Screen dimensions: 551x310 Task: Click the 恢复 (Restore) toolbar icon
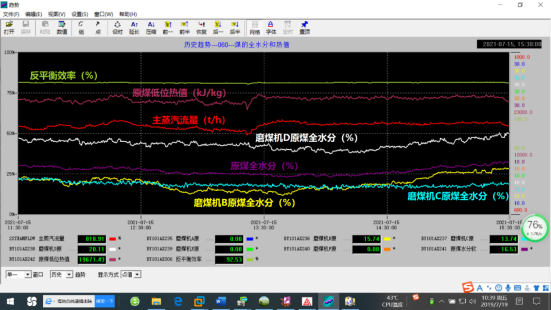[201, 28]
